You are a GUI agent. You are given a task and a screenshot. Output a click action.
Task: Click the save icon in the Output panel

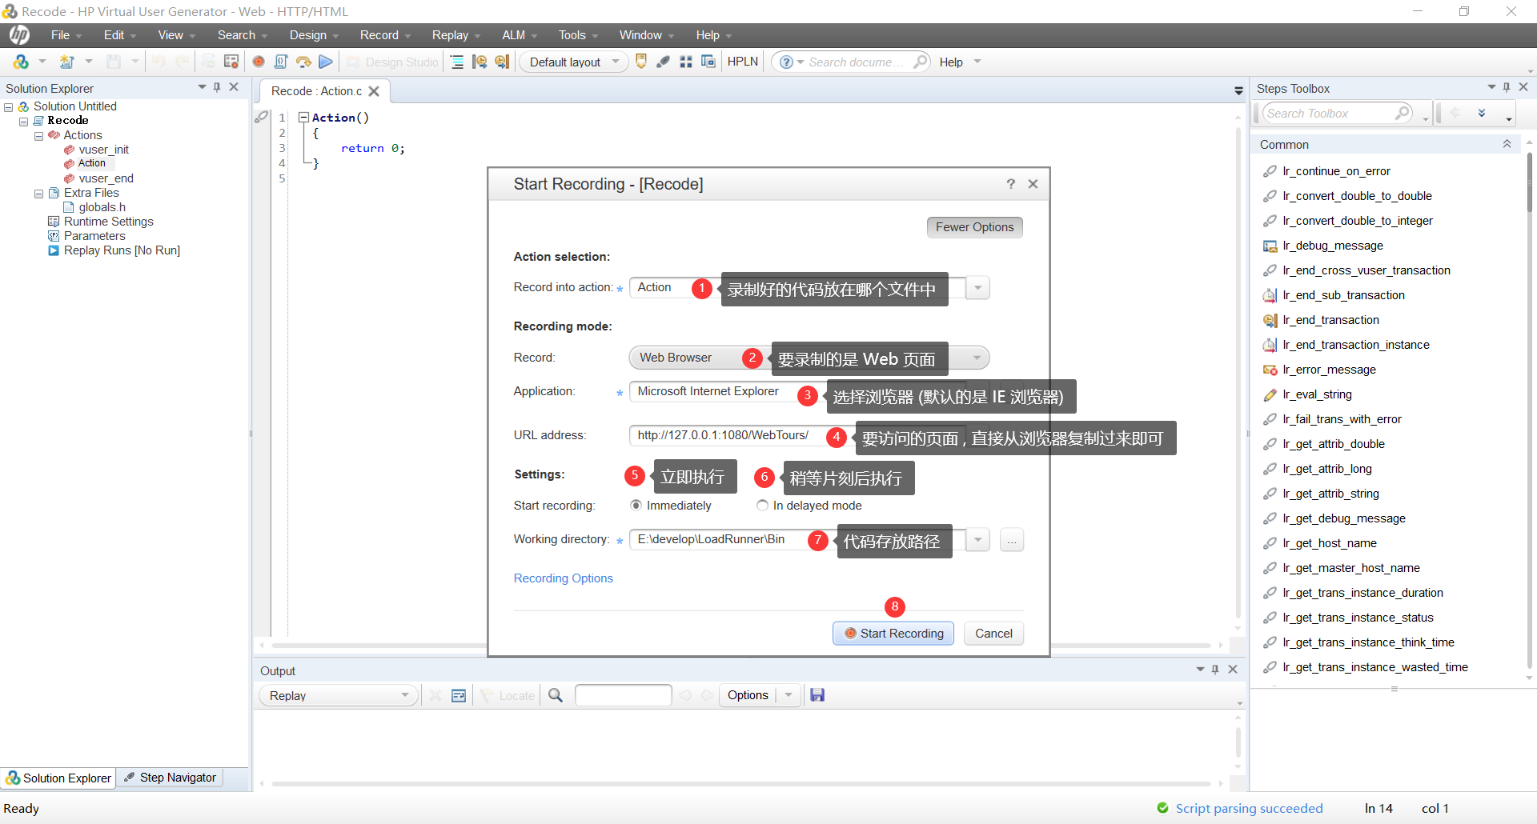pos(817,695)
